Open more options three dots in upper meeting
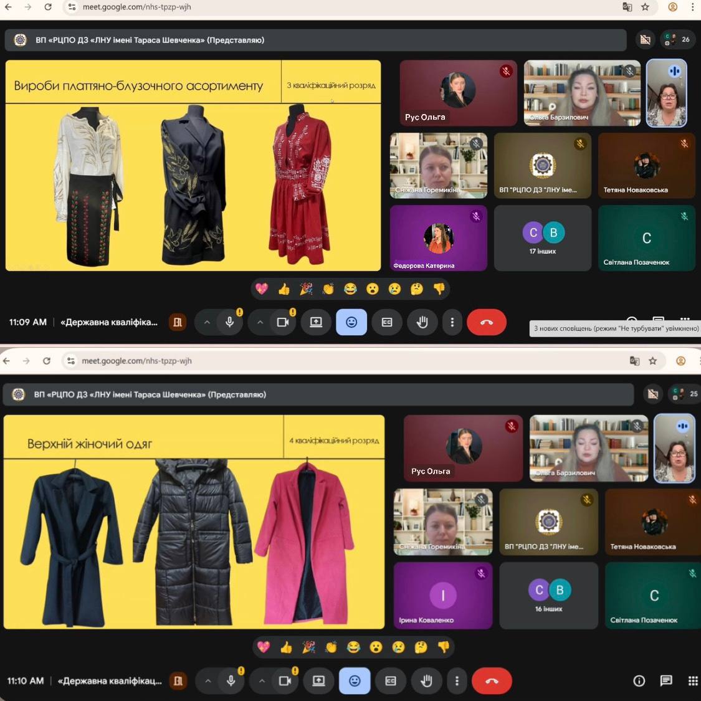Screen dimensions: 701x701 pyautogui.click(x=452, y=322)
